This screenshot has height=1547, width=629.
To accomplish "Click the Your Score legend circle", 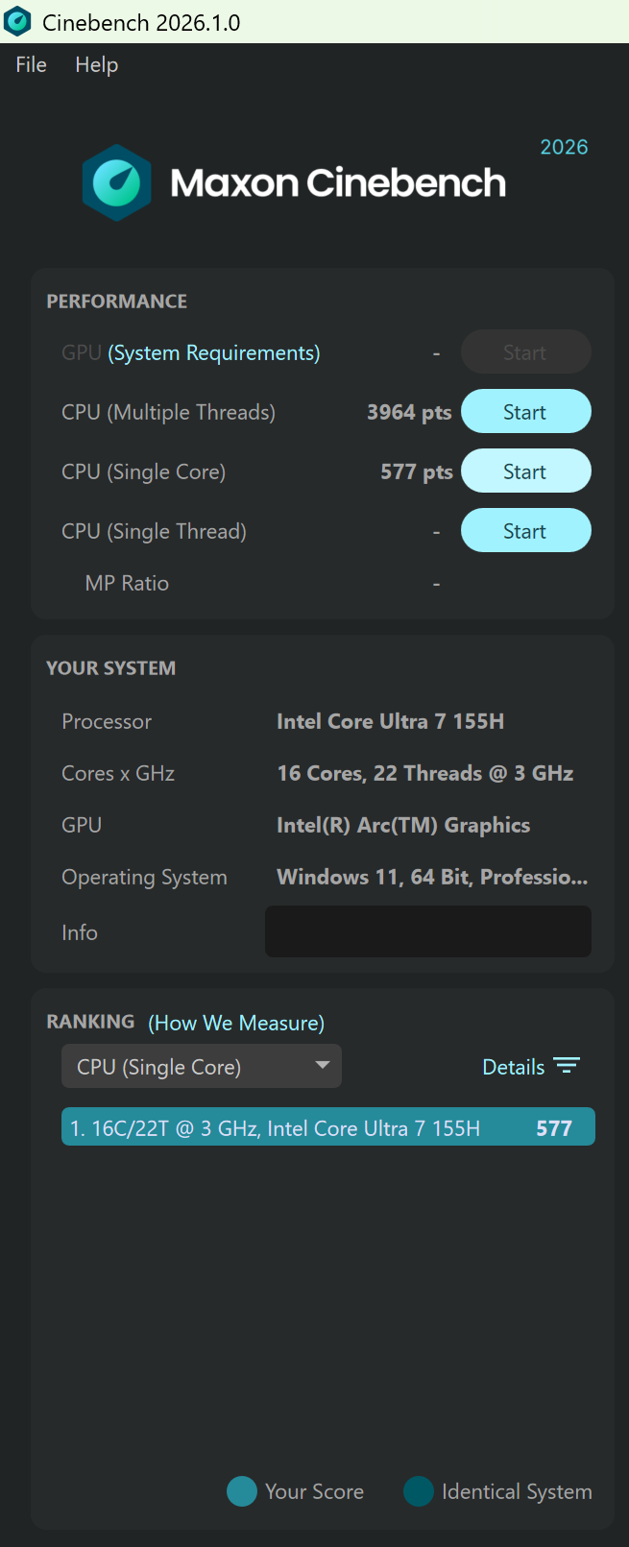I will pyautogui.click(x=242, y=1491).
